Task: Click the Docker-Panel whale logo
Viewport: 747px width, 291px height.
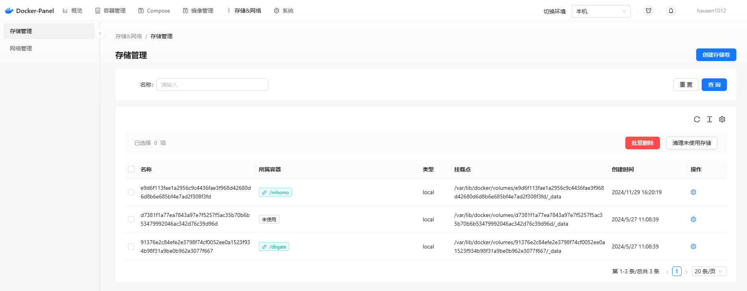Action: coord(9,11)
